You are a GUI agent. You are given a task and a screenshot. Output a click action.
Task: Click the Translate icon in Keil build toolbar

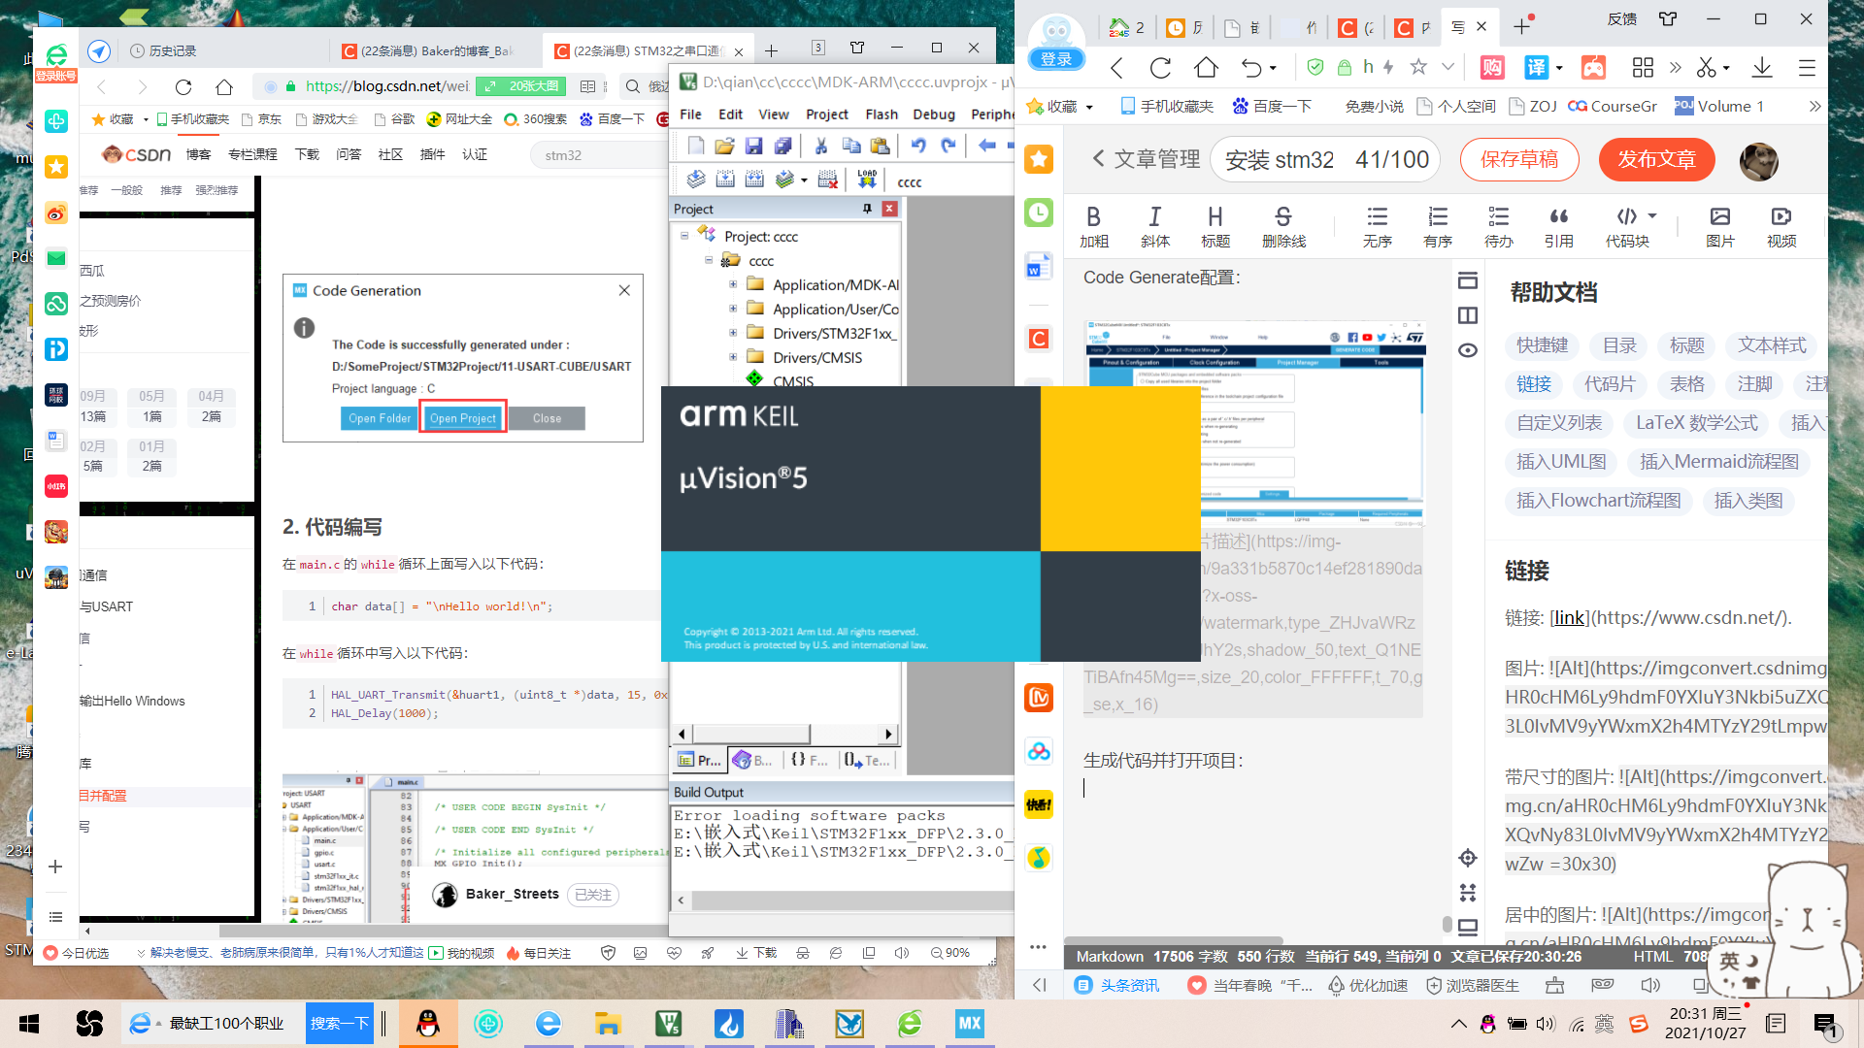click(x=695, y=180)
